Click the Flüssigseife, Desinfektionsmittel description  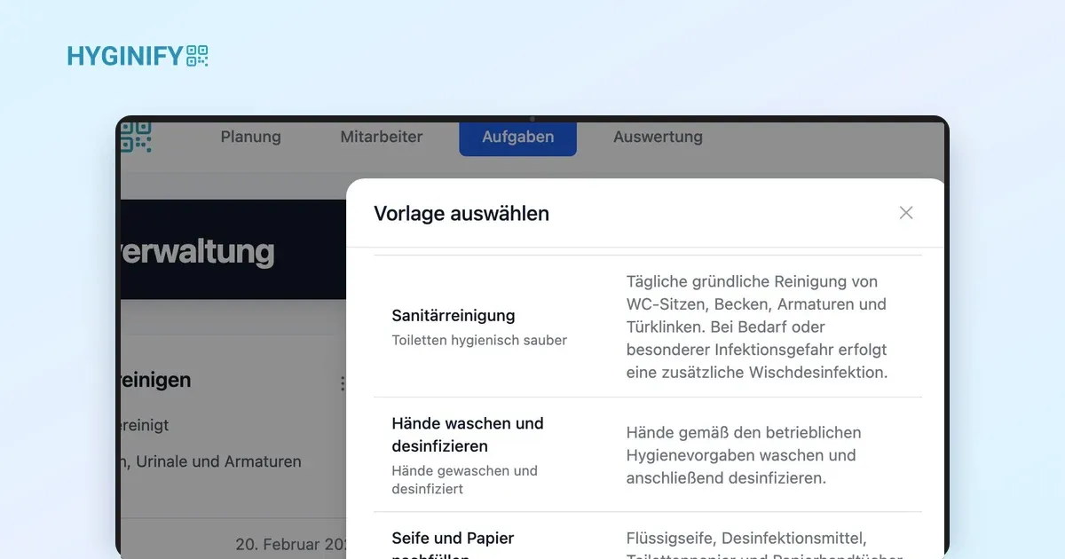click(764, 547)
